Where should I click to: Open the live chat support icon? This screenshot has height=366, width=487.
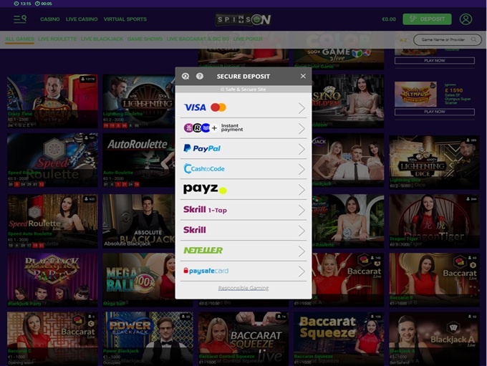(185, 76)
